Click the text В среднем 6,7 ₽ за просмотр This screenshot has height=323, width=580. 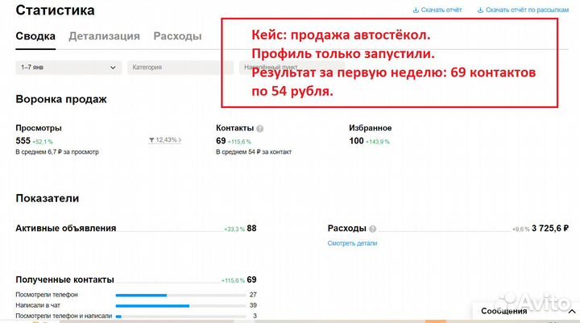[57, 151]
